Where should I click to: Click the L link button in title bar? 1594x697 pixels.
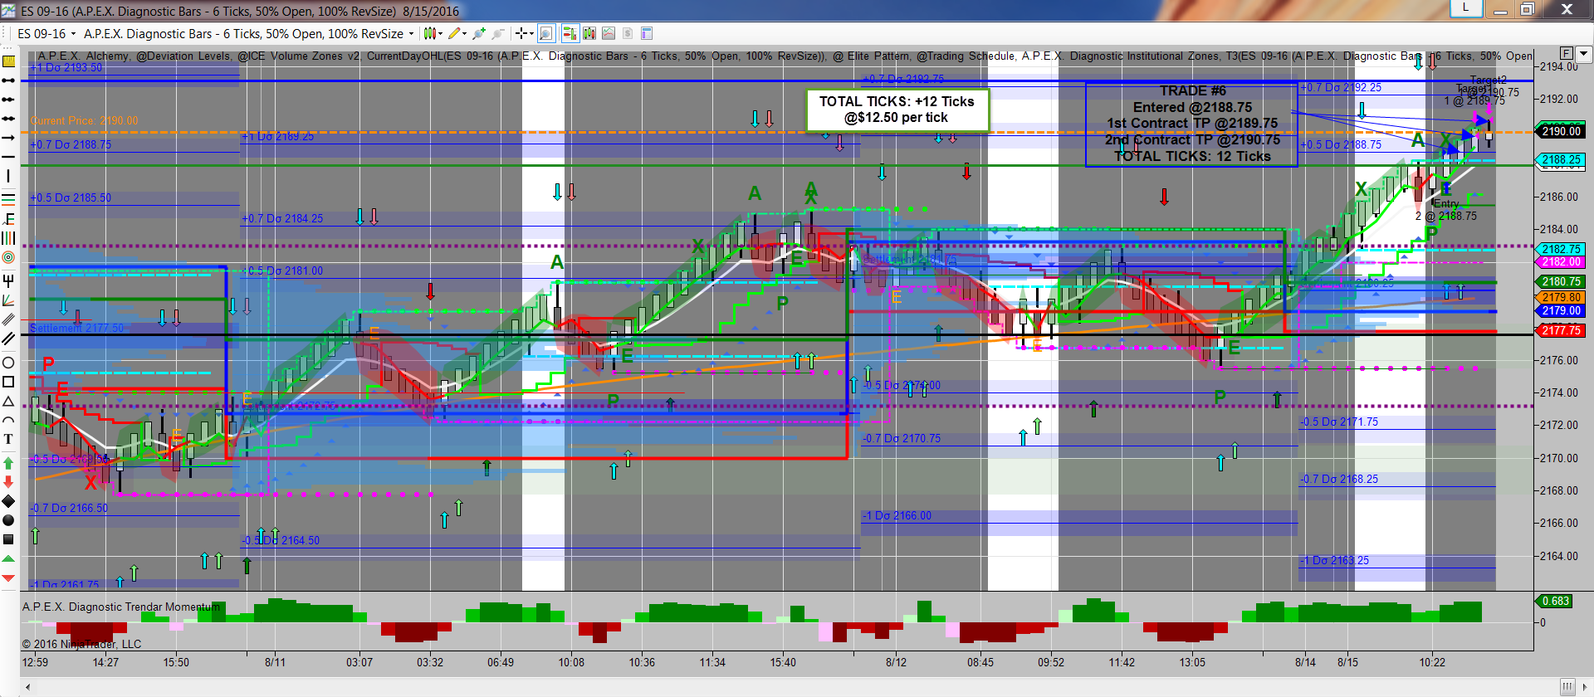[1466, 8]
